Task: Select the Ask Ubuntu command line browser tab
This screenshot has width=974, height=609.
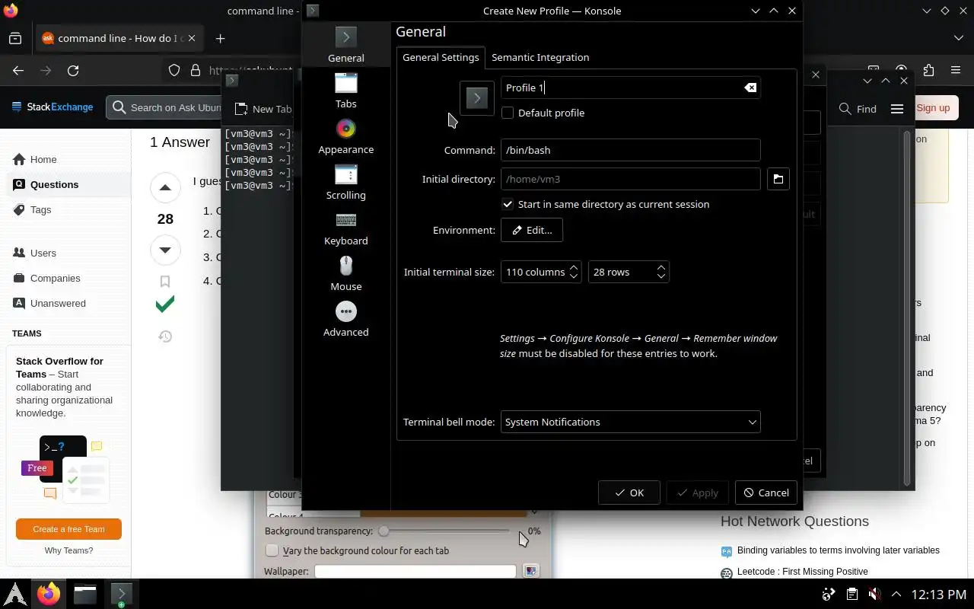Action: 119,38
